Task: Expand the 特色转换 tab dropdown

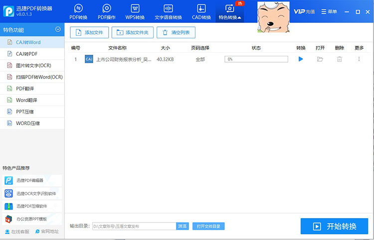Action: (229, 12)
